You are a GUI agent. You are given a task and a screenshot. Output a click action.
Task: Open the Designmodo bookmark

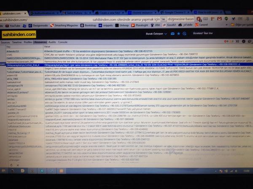pos(38,26)
